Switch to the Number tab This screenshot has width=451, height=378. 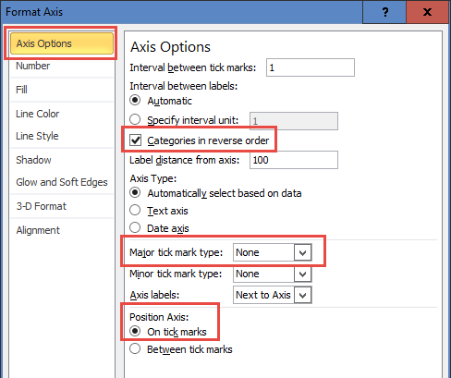tap(33, 66)
